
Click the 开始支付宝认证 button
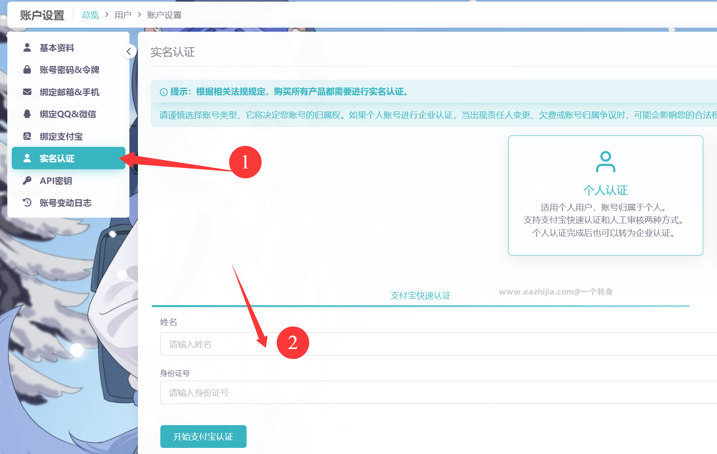[x=203, y=437]
